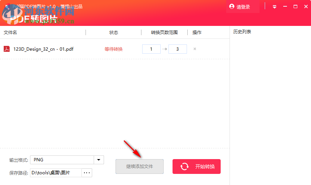Edit the save path D:\tools\桌面\图片
The height and width of the screenshot is (185, 311).
(56, 173)
